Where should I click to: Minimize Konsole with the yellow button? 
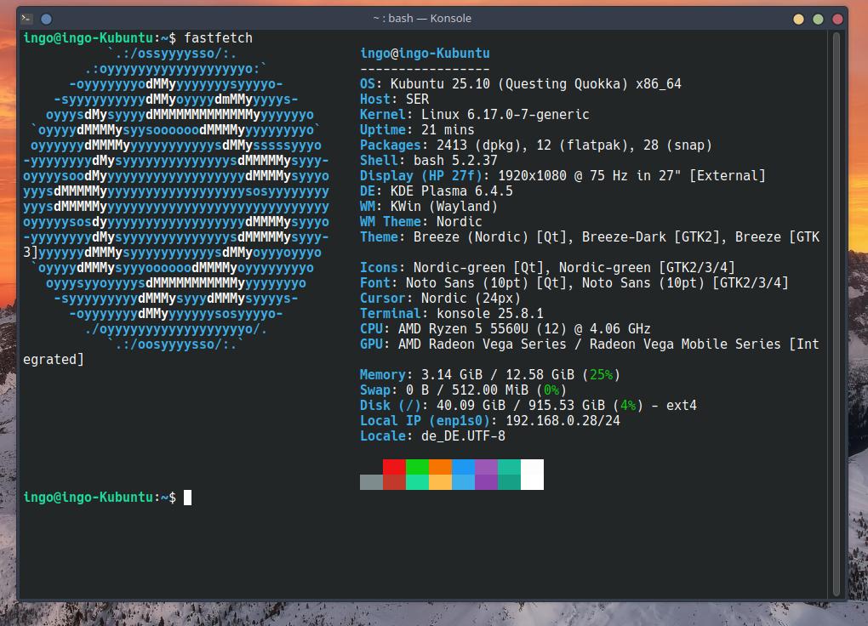pos(798,19)
